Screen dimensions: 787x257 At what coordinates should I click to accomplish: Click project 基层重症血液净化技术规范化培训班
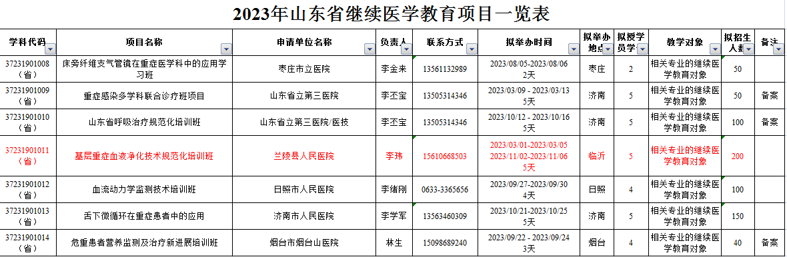click(145, 156)
